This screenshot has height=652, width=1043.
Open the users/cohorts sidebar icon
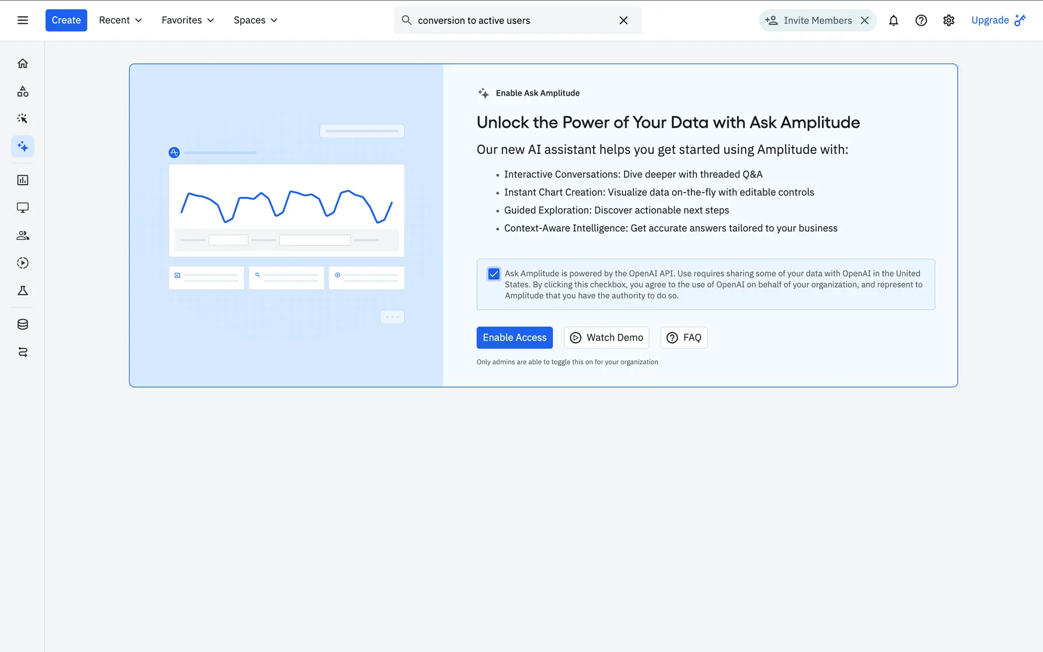point(22,235)
